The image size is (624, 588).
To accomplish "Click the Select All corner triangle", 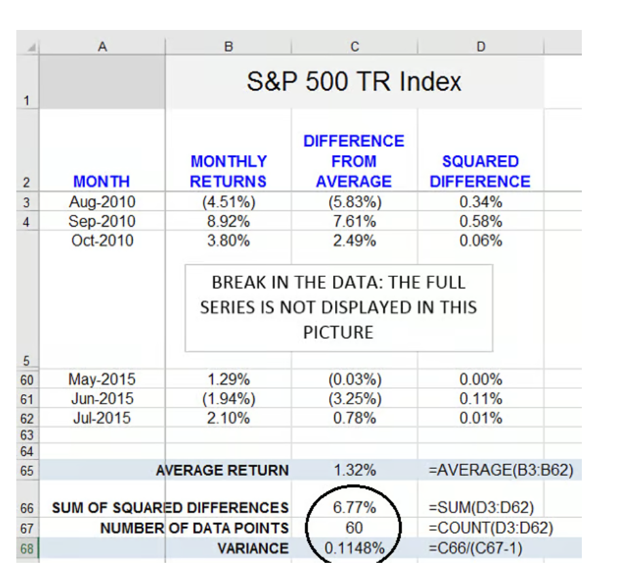I will pos(29,46).
